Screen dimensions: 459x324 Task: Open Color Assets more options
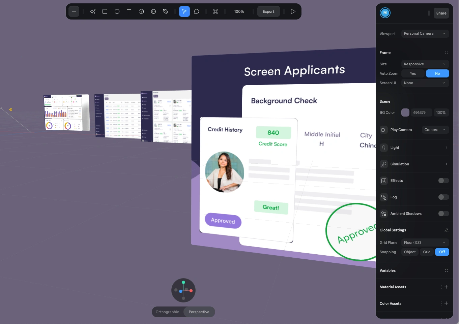point(441,303)
